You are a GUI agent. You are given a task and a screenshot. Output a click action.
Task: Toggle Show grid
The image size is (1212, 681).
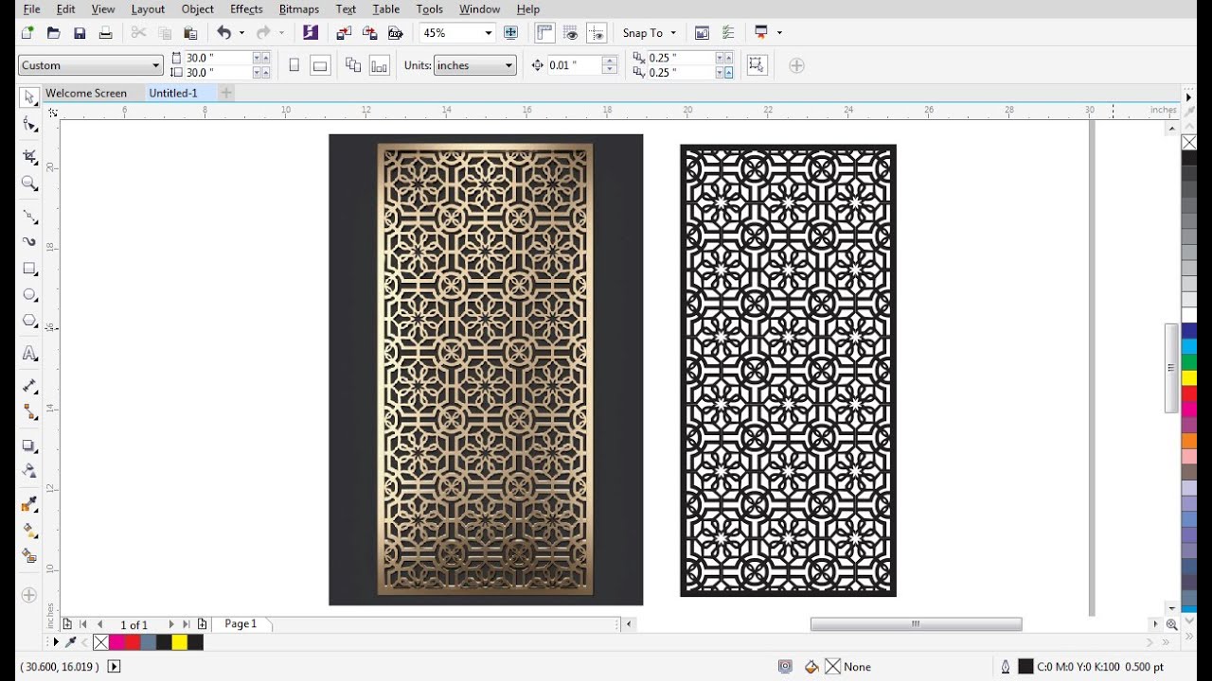(570, 32)
